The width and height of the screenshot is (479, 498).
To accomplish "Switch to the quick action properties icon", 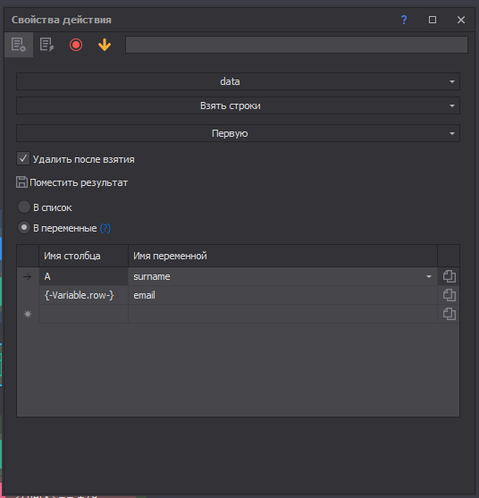I will coord(47,45).
